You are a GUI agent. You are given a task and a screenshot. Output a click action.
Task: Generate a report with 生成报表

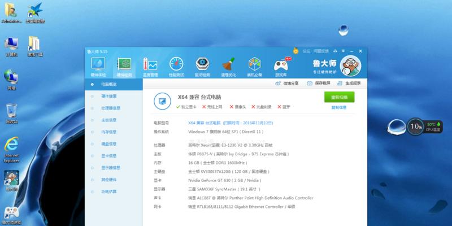(349, 83)
